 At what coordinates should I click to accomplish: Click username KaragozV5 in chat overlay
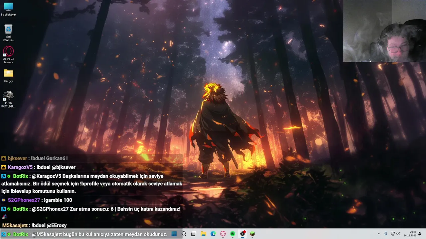click(x=20, y=167)
